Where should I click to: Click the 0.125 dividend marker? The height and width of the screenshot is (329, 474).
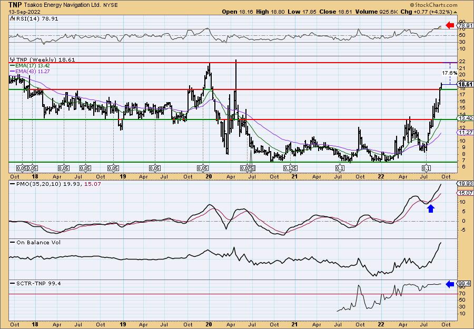[x=290, y=168]
